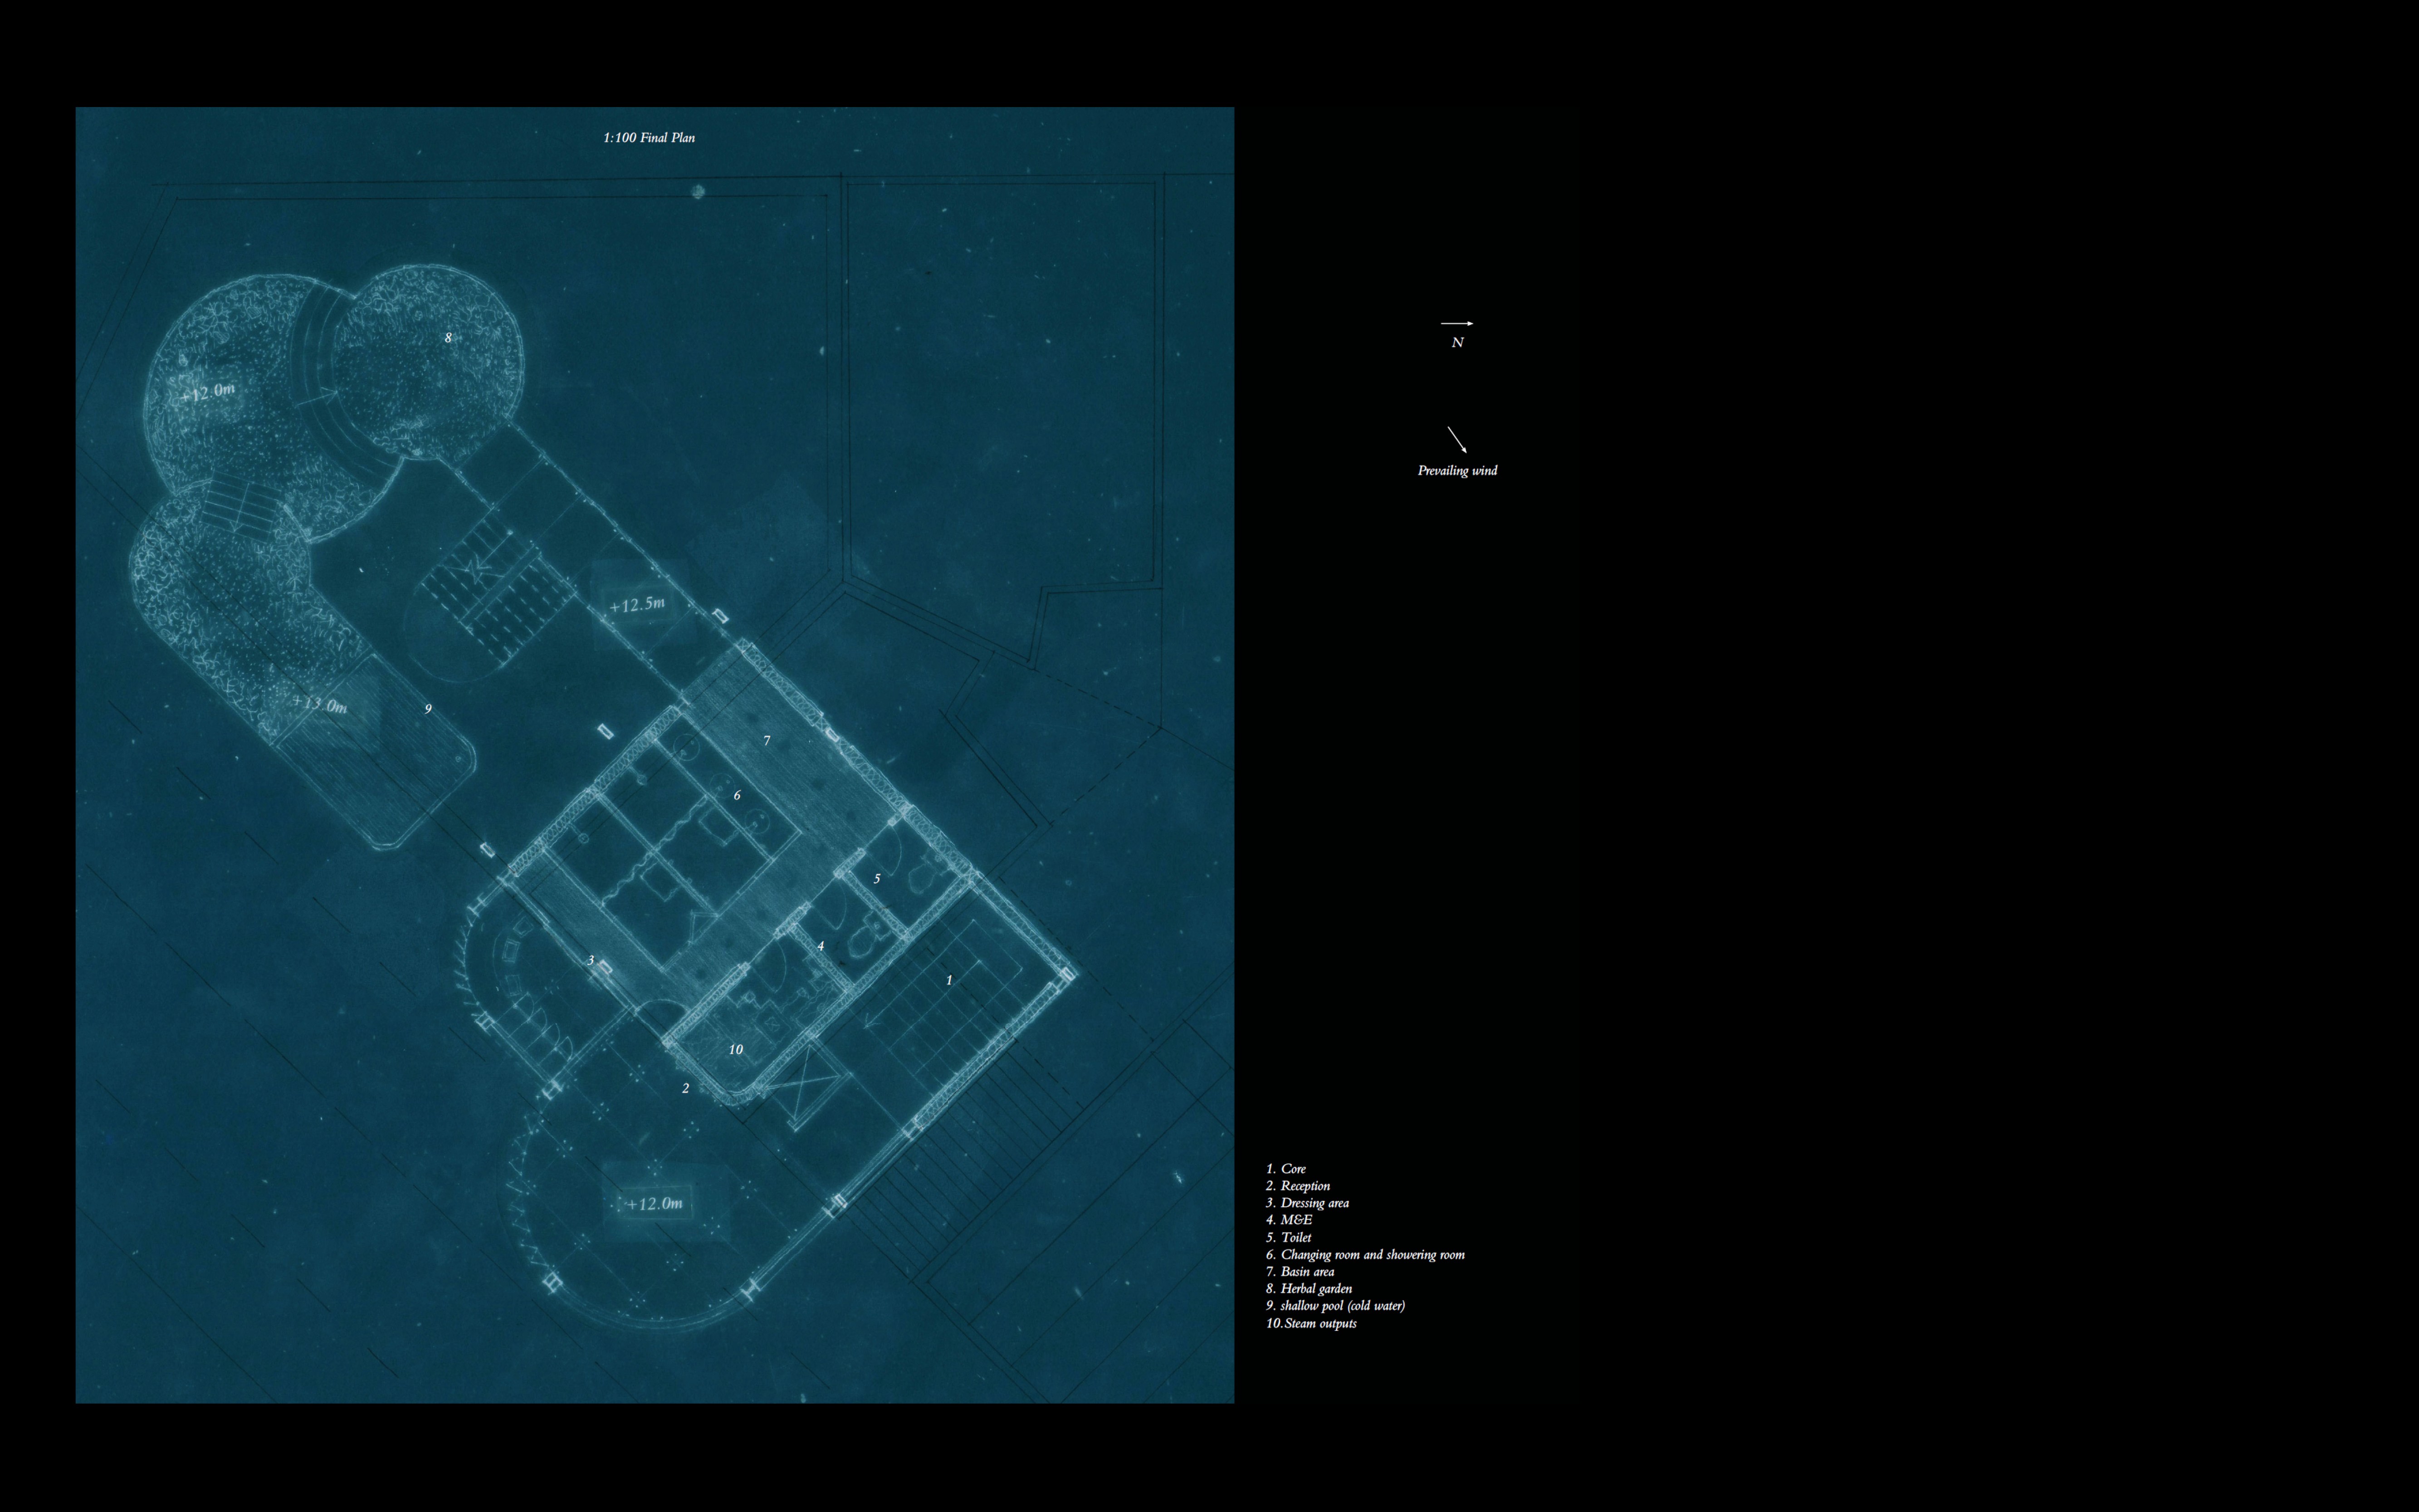Select the 'Prevailing wind' text label

[1456, 471]
